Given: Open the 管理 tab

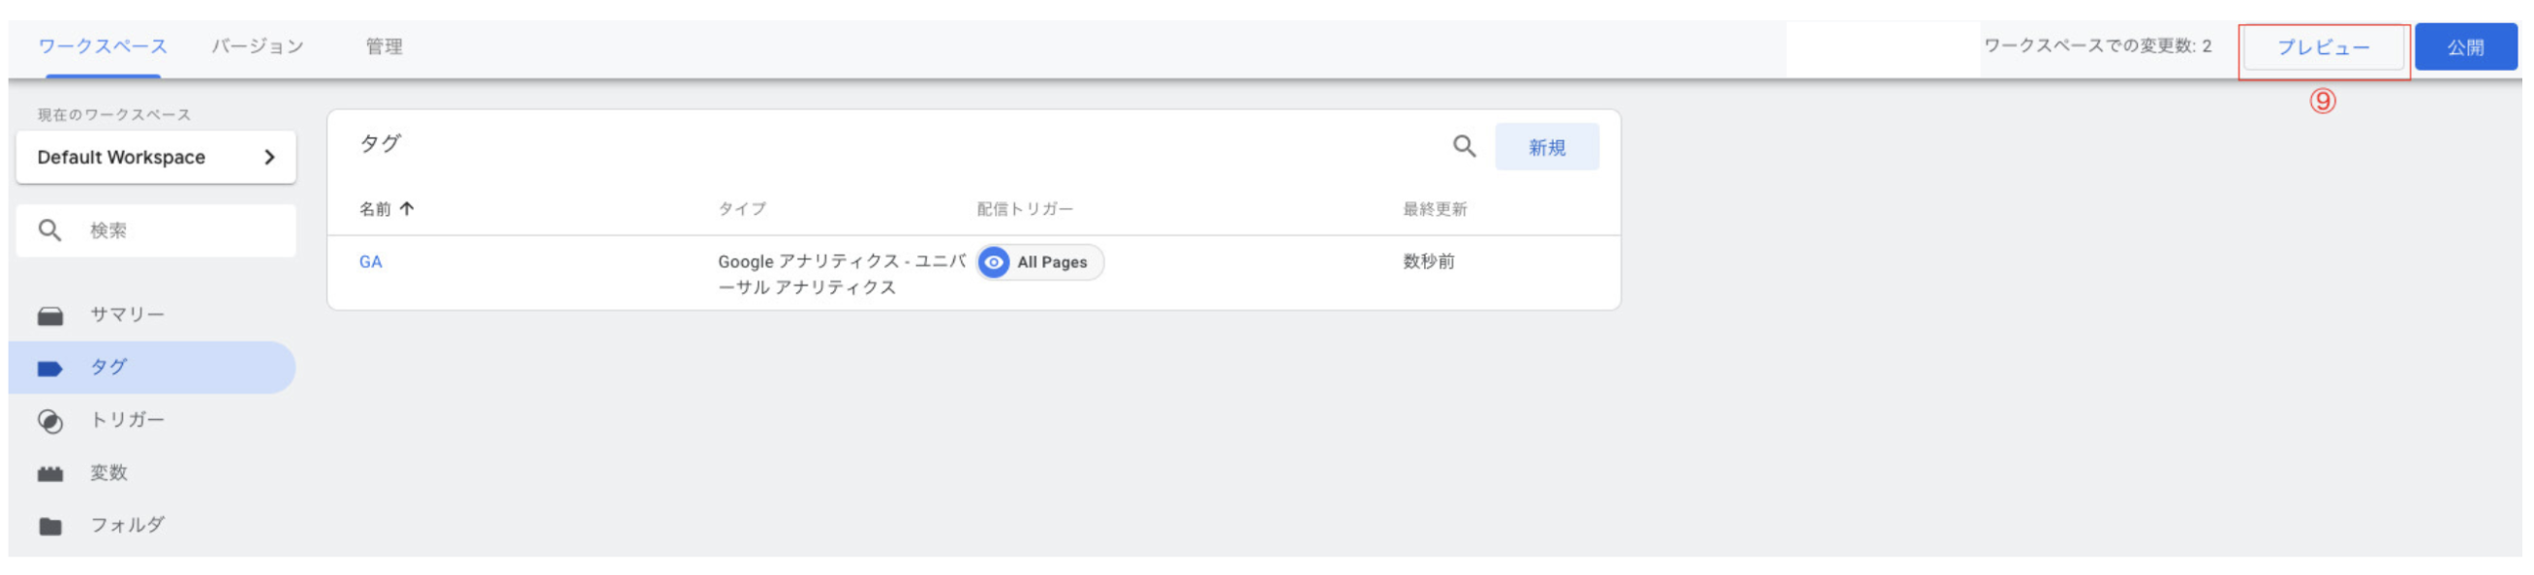Looking at the screenshot, I should [384, 46].
